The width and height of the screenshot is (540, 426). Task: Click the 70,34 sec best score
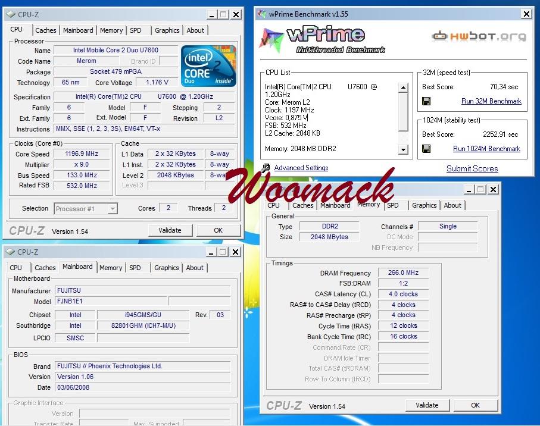(504, 87)
